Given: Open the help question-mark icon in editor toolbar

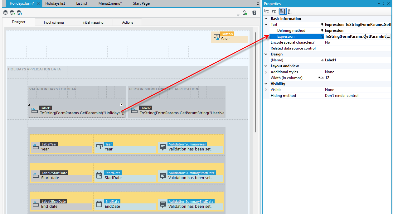Looking at the screenshot, I should (254, 13).
